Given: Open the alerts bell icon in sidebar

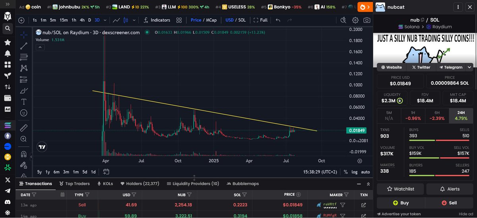Looking at the screenshot, I should pyautogui.click(x=7, y=53).
